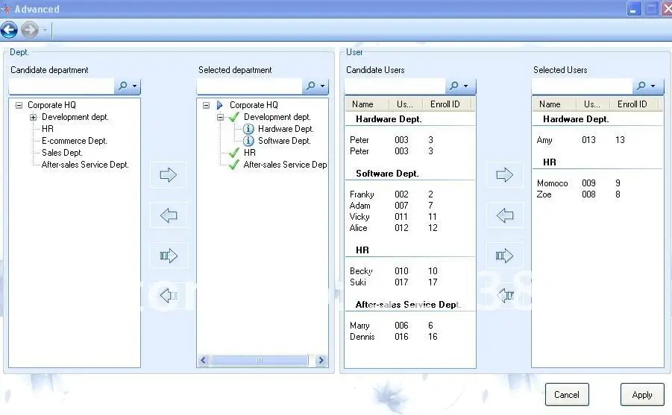Collapse Development dept. in the selected department tree
Screen dimensions: 672x415
pyautogui.click(x=220, y=117)
